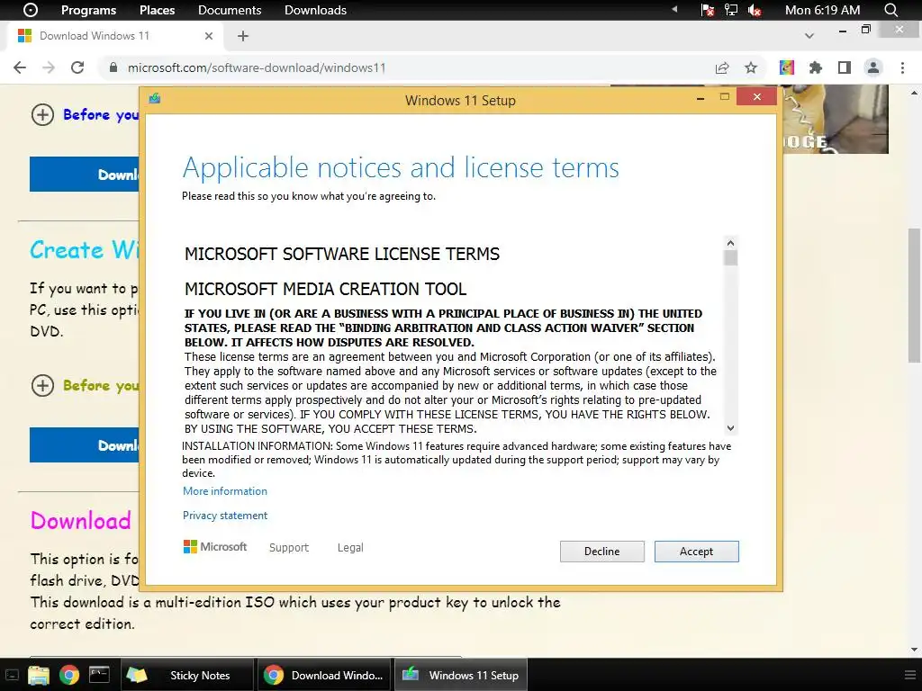This screenshot has height=691, width=922.
Task: Maximize the Windows 11 Setup dialog
Action: pyautogui.click(x=725, y=97)
